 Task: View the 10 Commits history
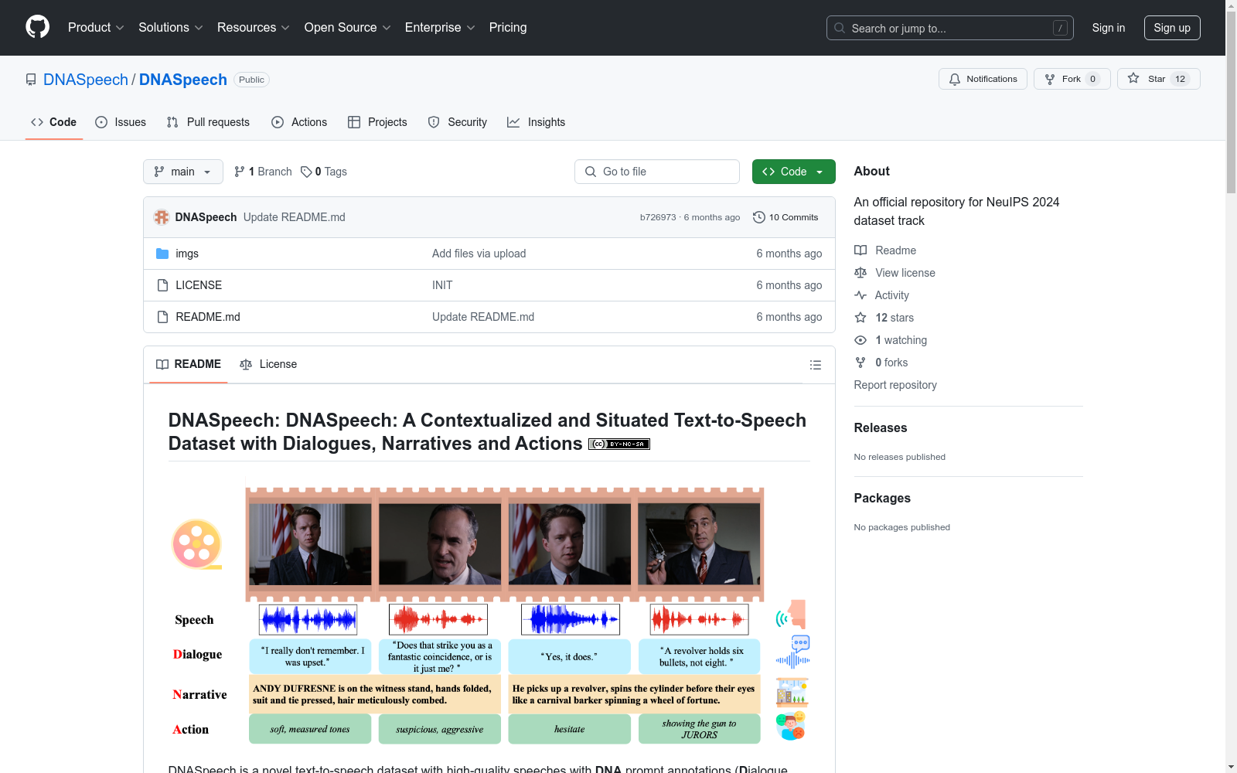pos(785,217)
